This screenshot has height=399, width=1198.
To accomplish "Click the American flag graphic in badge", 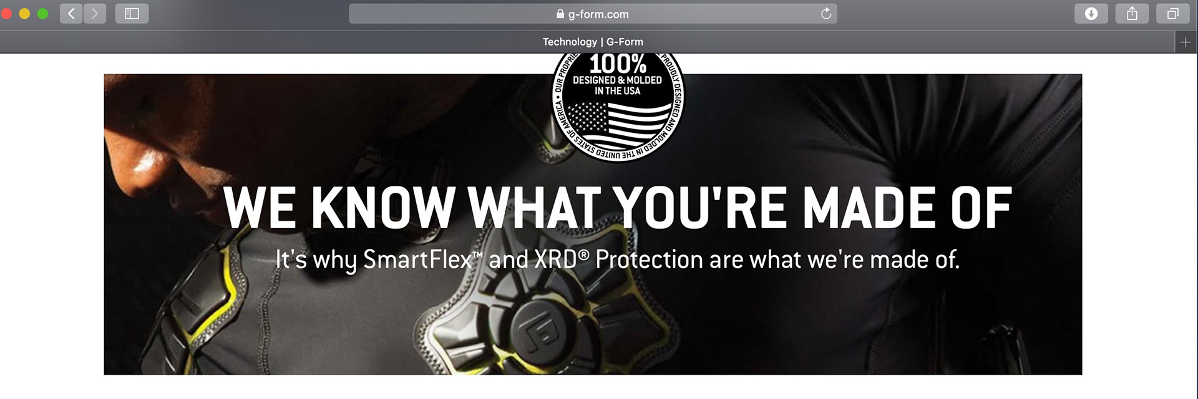I will [x=619, y=125].
